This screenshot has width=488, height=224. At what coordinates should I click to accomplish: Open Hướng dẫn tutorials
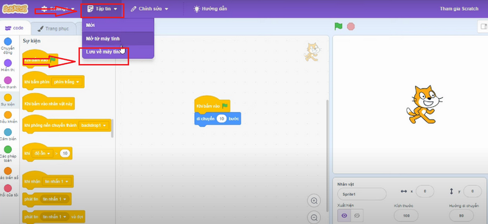[210, 9]
